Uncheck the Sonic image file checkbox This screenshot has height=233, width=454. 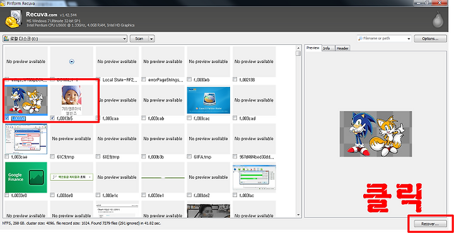[7, 118]
